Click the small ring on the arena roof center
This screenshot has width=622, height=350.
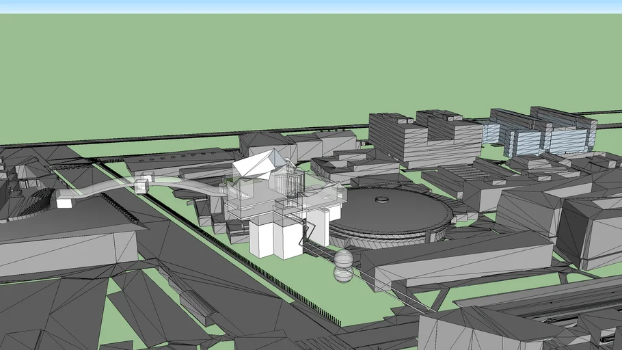coord(382,200)
